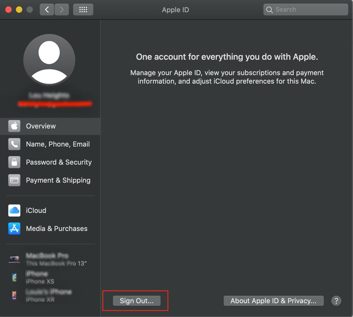Open About Apple ID & Privacy…

coord(273,301)
